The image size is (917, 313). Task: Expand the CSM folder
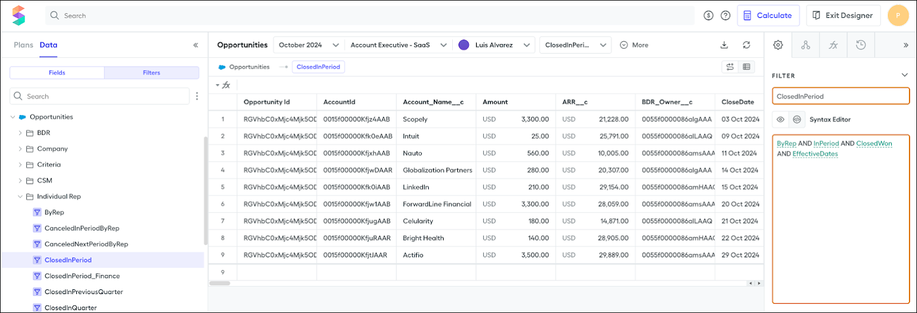click(21, 181)
